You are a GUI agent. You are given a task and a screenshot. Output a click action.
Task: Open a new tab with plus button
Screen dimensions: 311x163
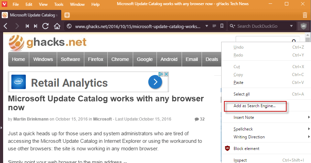pos(67,15)
